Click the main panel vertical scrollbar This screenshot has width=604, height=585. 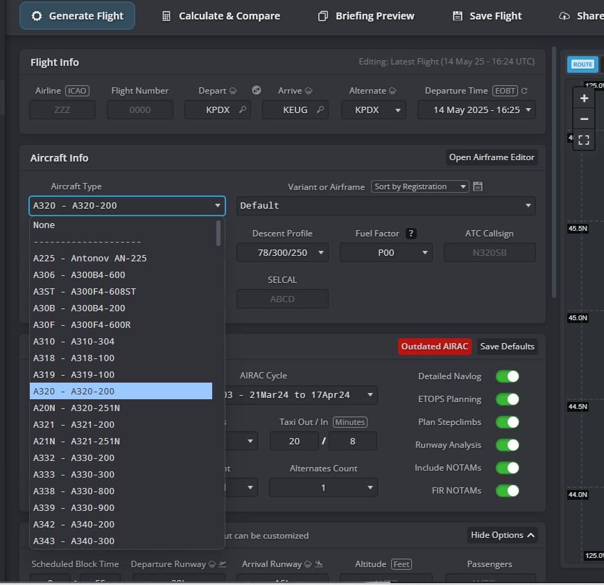coord(554,172)
